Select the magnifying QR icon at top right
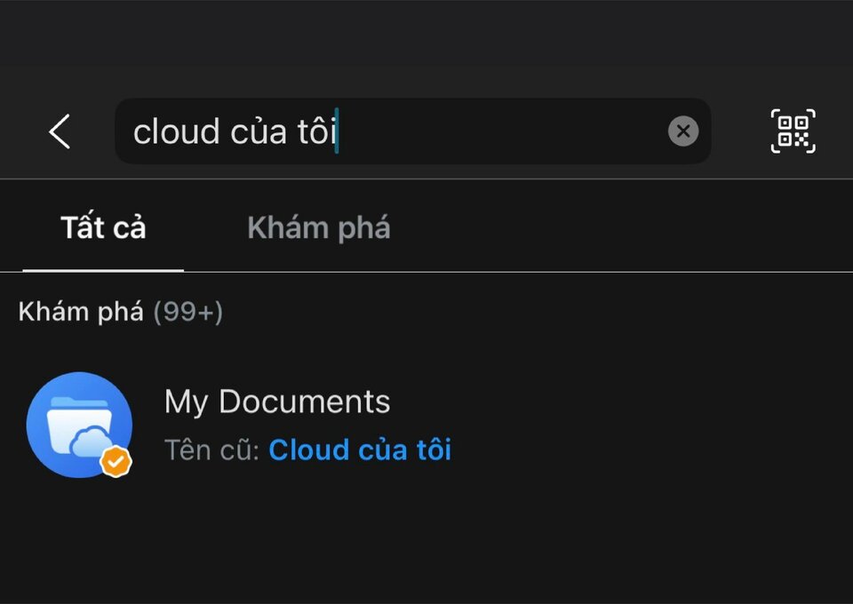The image size is (853, 604). tap(793, 131)
